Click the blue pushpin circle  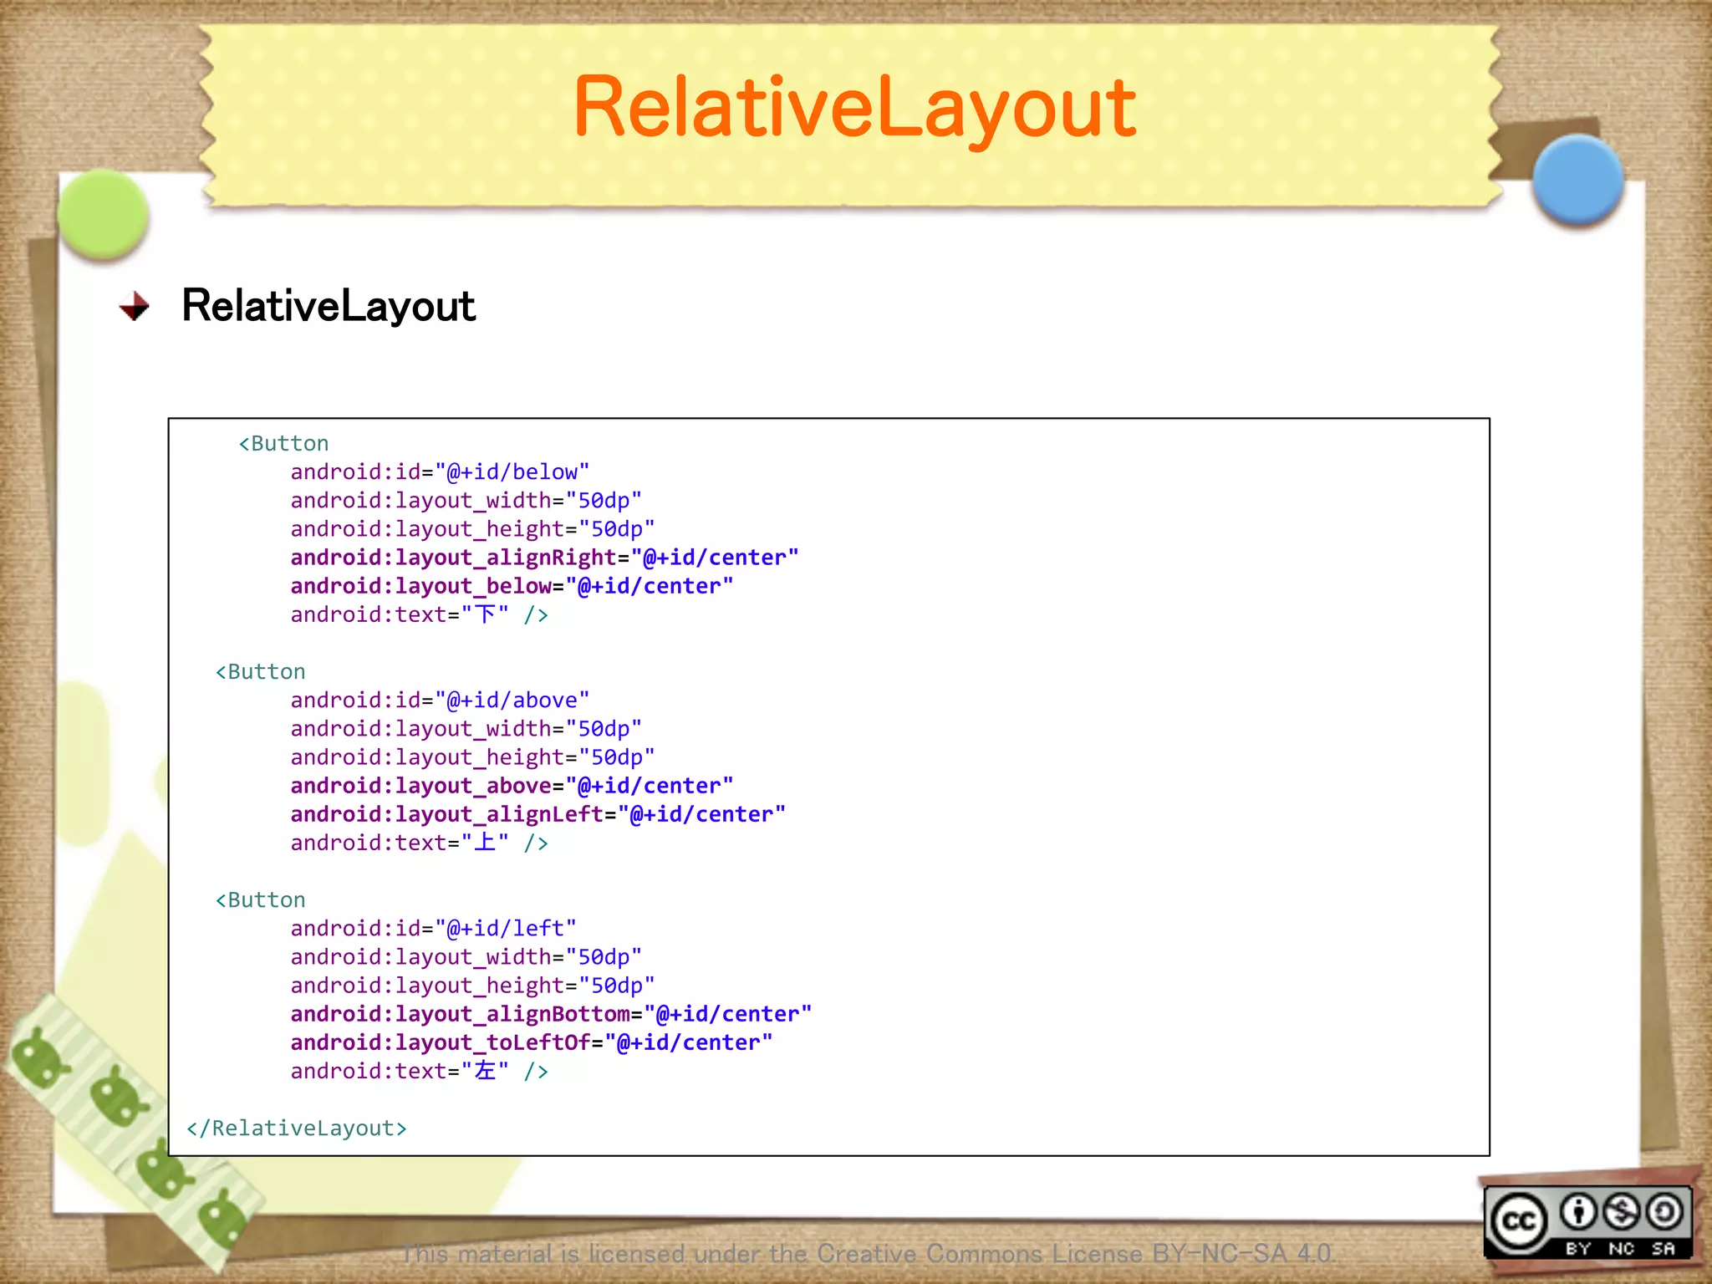pos(1577,181)
